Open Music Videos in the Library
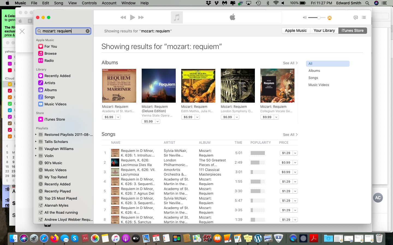Image resolution: width=393 pixels, height=245 pixels. pyautogui.click(x=55, y=104)
